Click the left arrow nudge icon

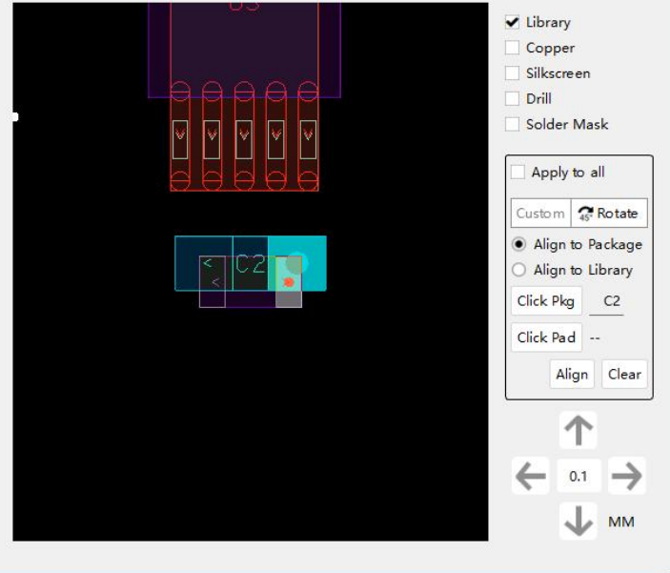click(531, 476)
